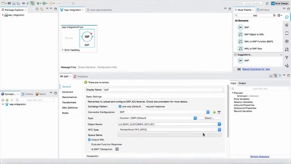Open the Package Explorer view menu arrow
Image resolution: width=291 pixels, height=164 pixels.
pos(47,9)
